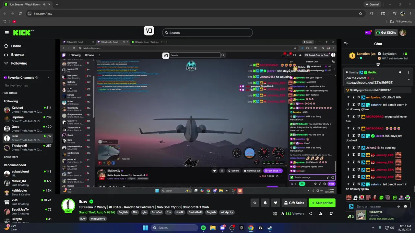Image resolution: width=415 pixels, height=233 pixels.
Task: Click the share stream icon
Action: [311, 214]
